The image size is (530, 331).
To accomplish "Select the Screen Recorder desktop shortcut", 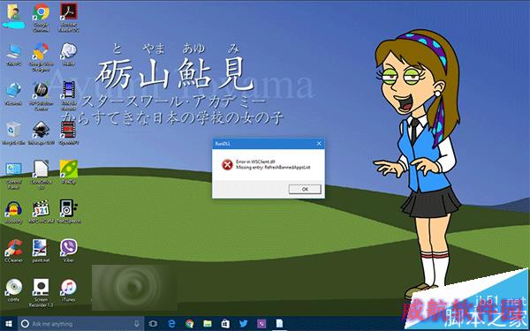I will coord(41,293).
